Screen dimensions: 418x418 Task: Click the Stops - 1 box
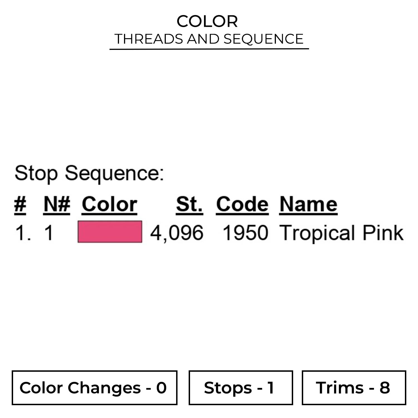click(x=241, y=388)
